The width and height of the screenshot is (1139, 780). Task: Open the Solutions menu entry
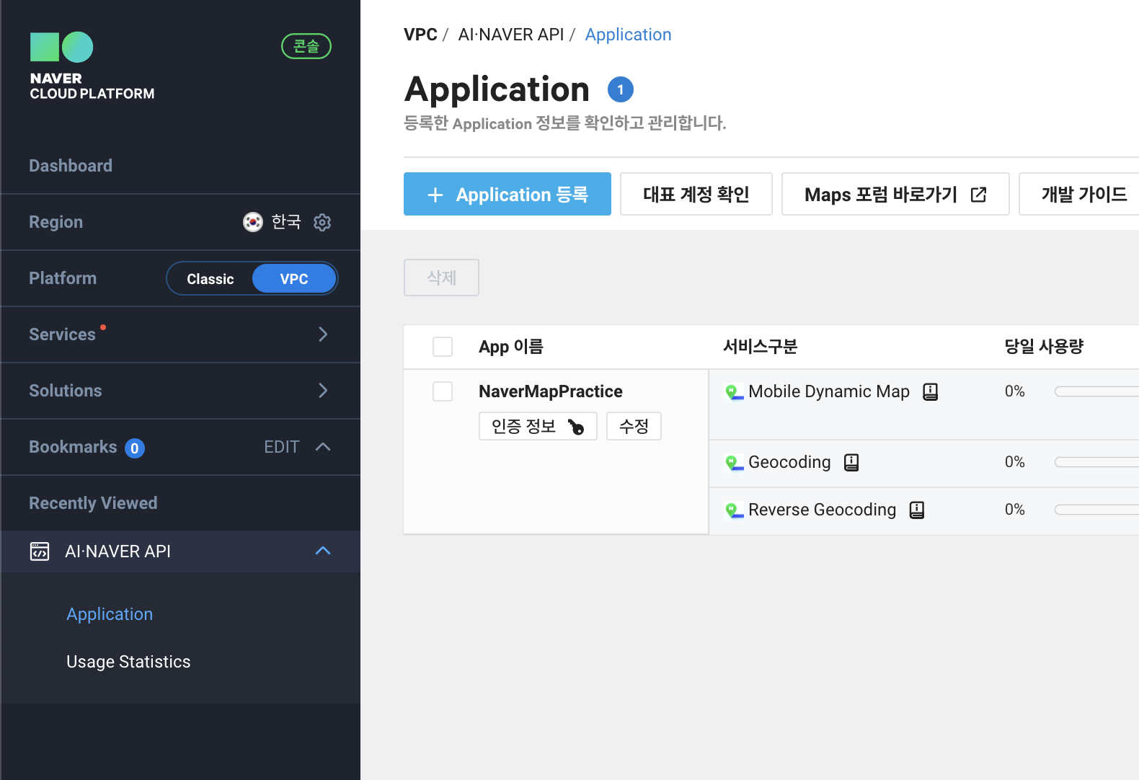(x=66, y=391)
